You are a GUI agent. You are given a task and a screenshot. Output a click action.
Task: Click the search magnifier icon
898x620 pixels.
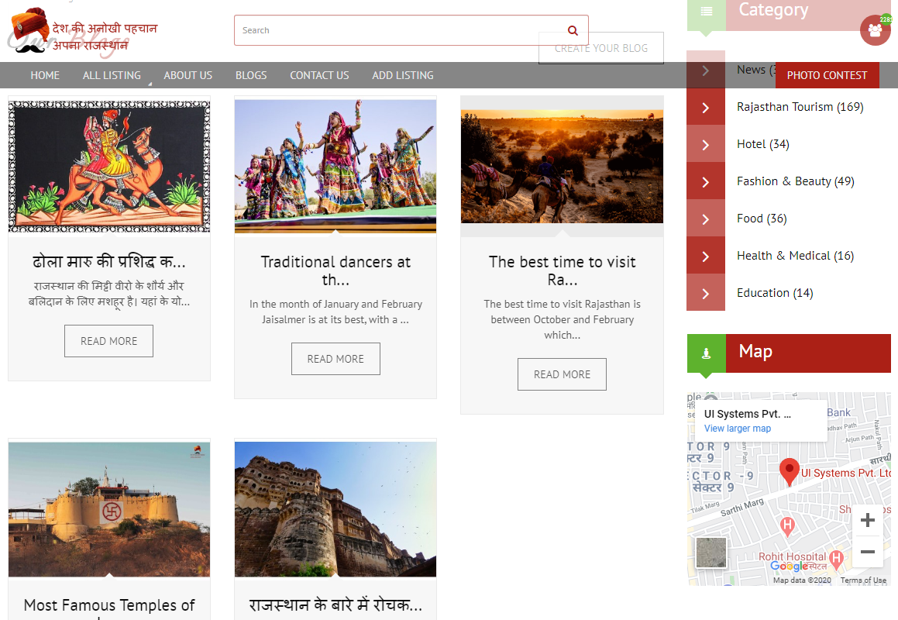(x=573, y=31)
